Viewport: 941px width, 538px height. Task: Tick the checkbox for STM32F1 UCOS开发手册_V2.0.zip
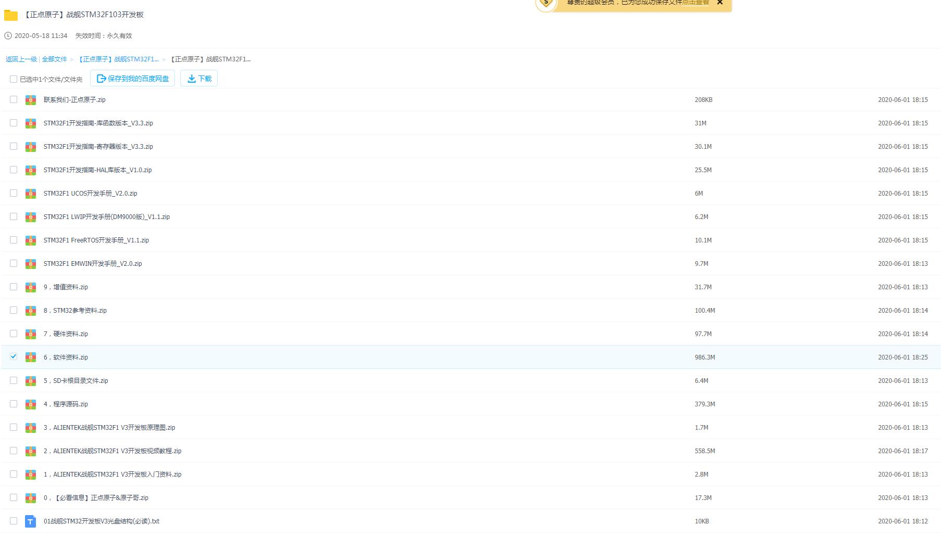[x=14, y=193]
